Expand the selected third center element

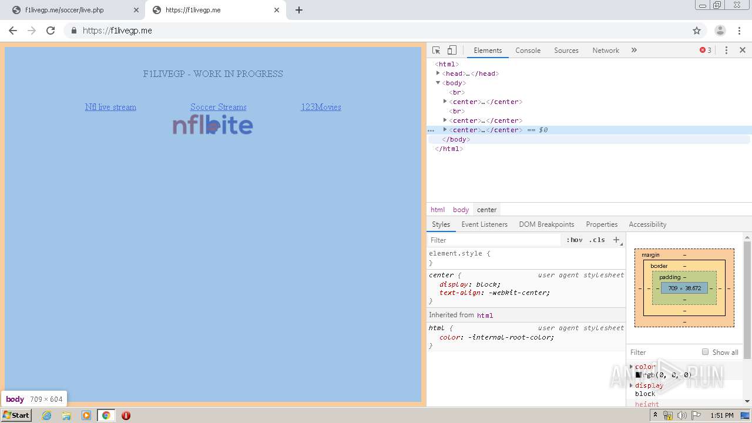445,130
